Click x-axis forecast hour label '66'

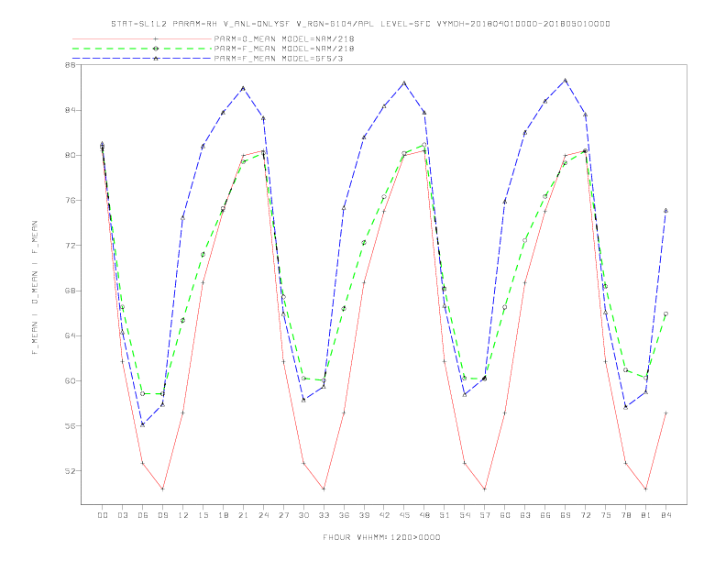(545, 515)
